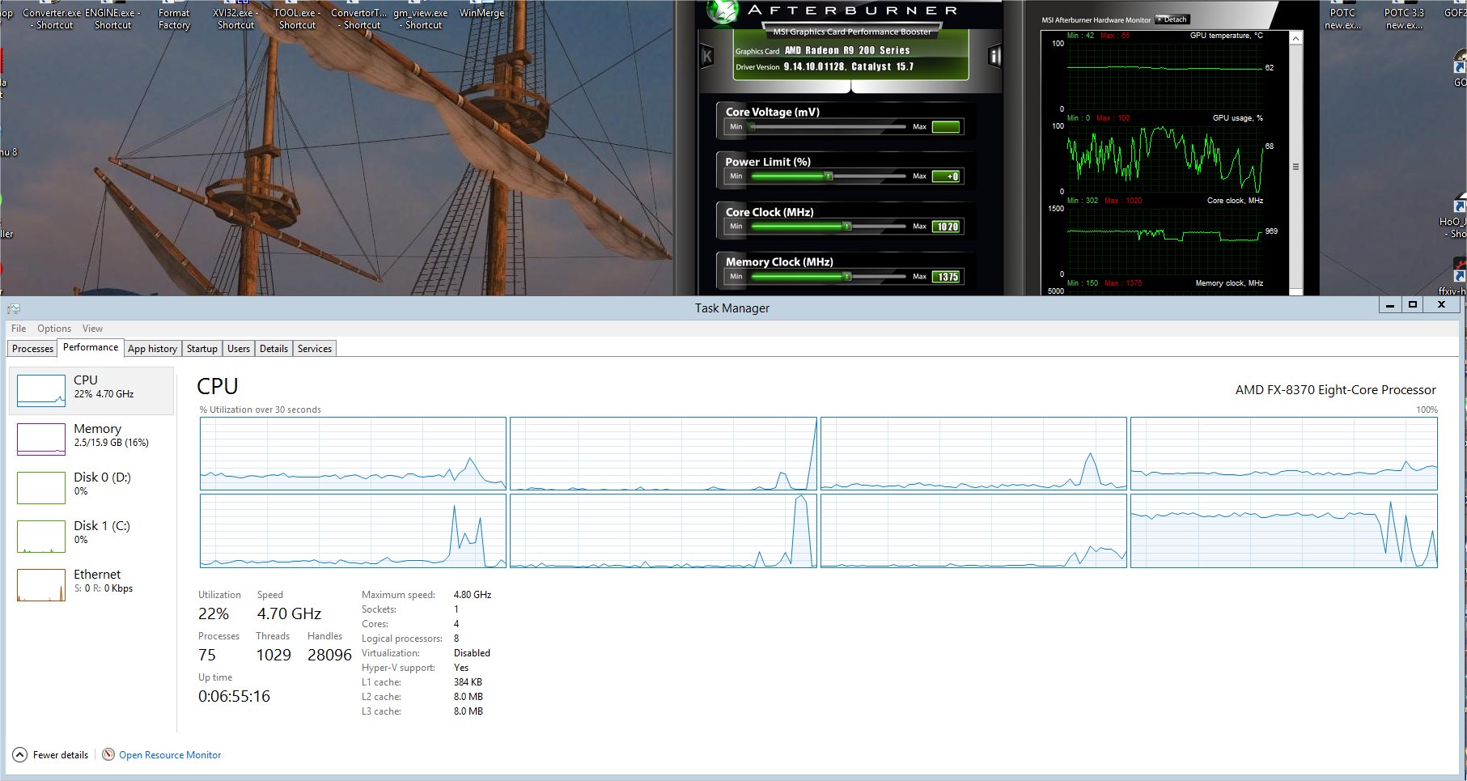
Task: Select Ethernet in the sidebar
Action: click(x=91, y=585)
